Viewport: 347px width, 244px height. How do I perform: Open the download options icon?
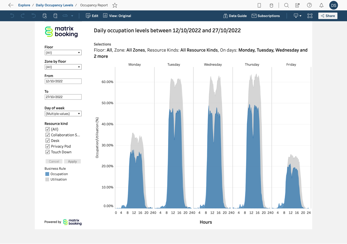pyautogui.click(x=297, y=16)
